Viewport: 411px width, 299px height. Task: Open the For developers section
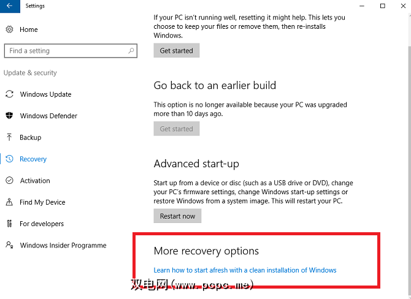coord(42,224)
